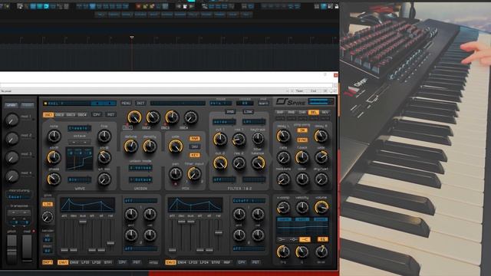Click the octave down arrow in WAVE section
This screenshot has height=276, width=491.
[74, 142]
